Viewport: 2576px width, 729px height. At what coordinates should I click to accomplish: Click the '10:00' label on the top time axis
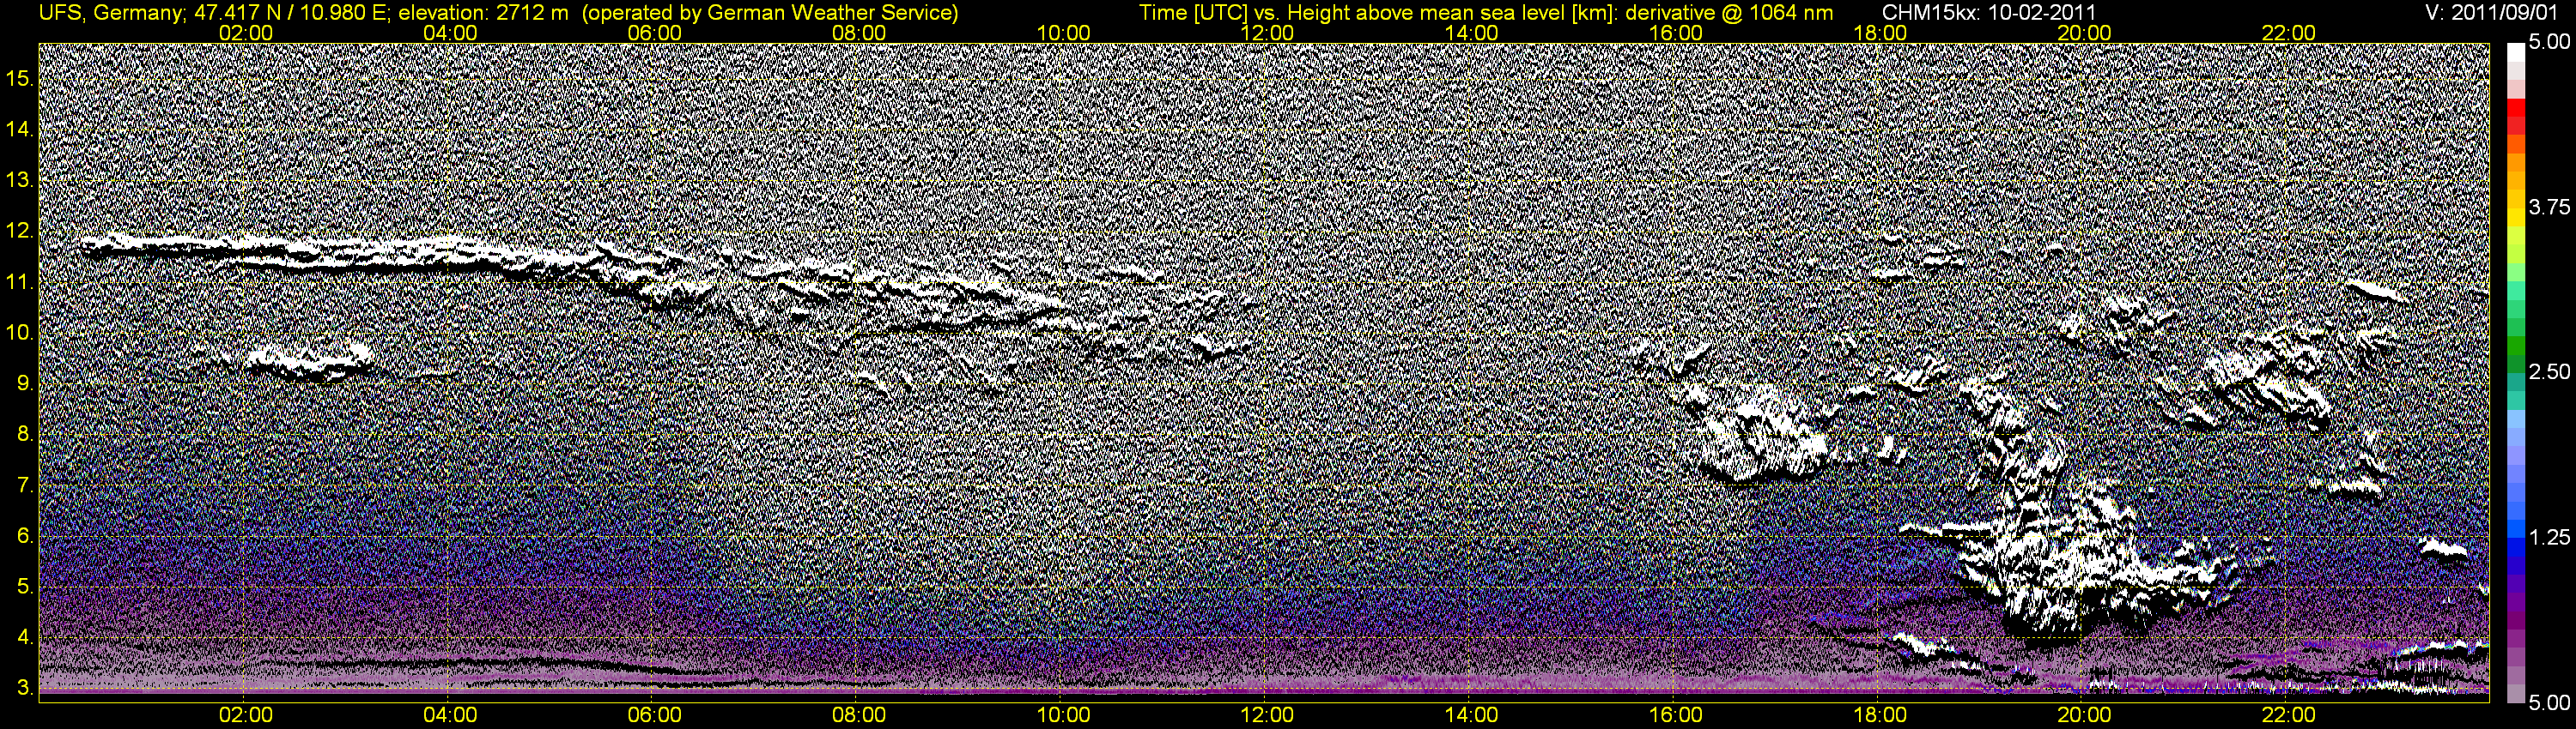click(x=1063, y=33)
